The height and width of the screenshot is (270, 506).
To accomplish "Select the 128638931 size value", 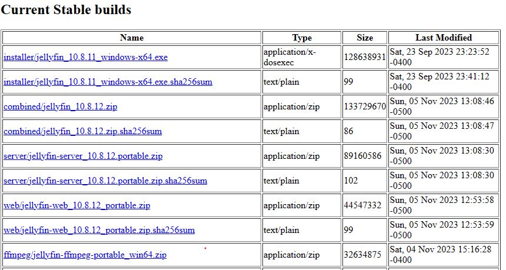I will pos(365,58).
